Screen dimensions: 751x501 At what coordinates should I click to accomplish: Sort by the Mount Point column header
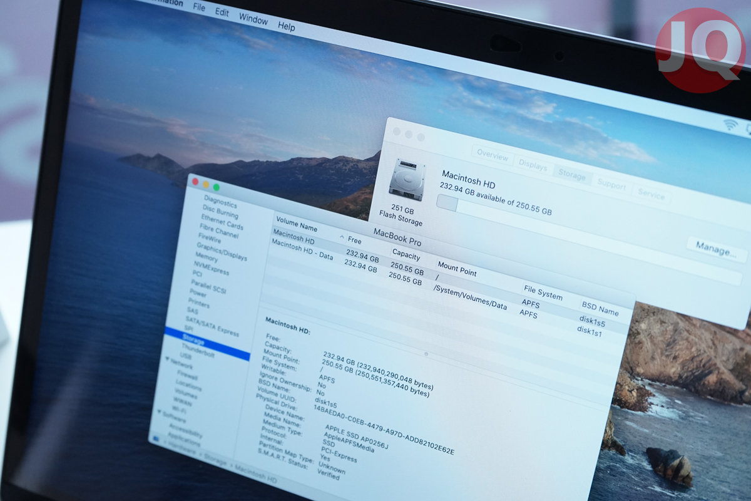point(457,269)
